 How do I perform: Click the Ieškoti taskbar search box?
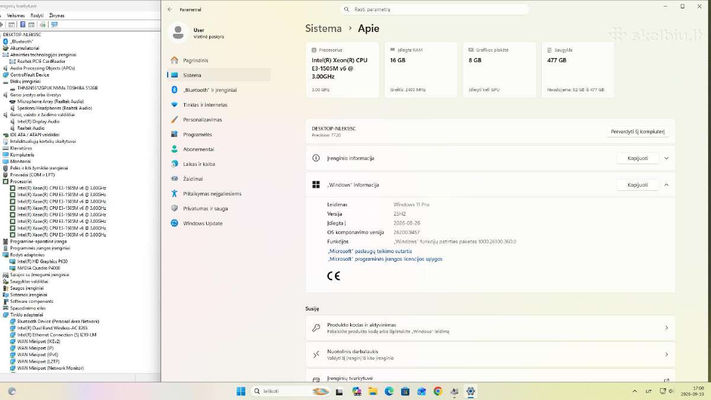[290, 391]
